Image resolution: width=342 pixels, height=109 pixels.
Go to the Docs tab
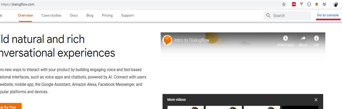[x=74, y=15]
